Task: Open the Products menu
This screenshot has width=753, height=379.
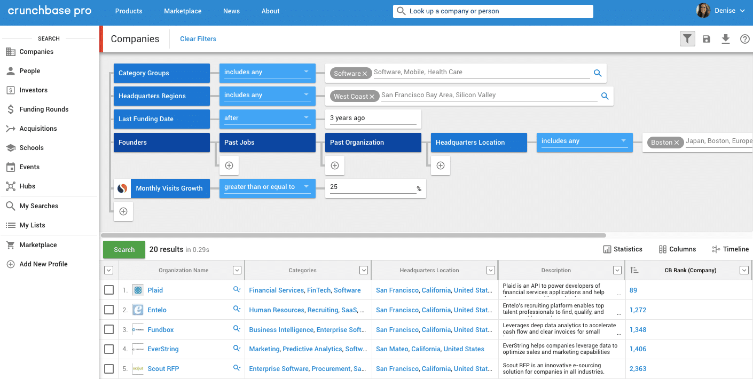Action: click(129, 11)
